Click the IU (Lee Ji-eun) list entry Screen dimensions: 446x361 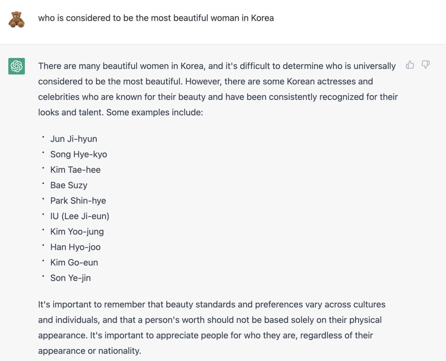79,216
